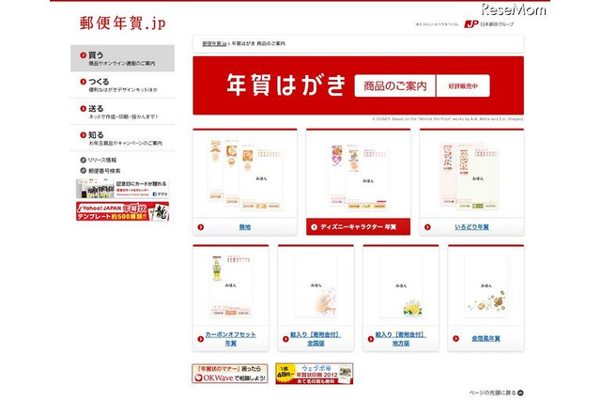
Task: Click the arrow icon beside カーボンオフセット年賀
Action: coord(200,339)
